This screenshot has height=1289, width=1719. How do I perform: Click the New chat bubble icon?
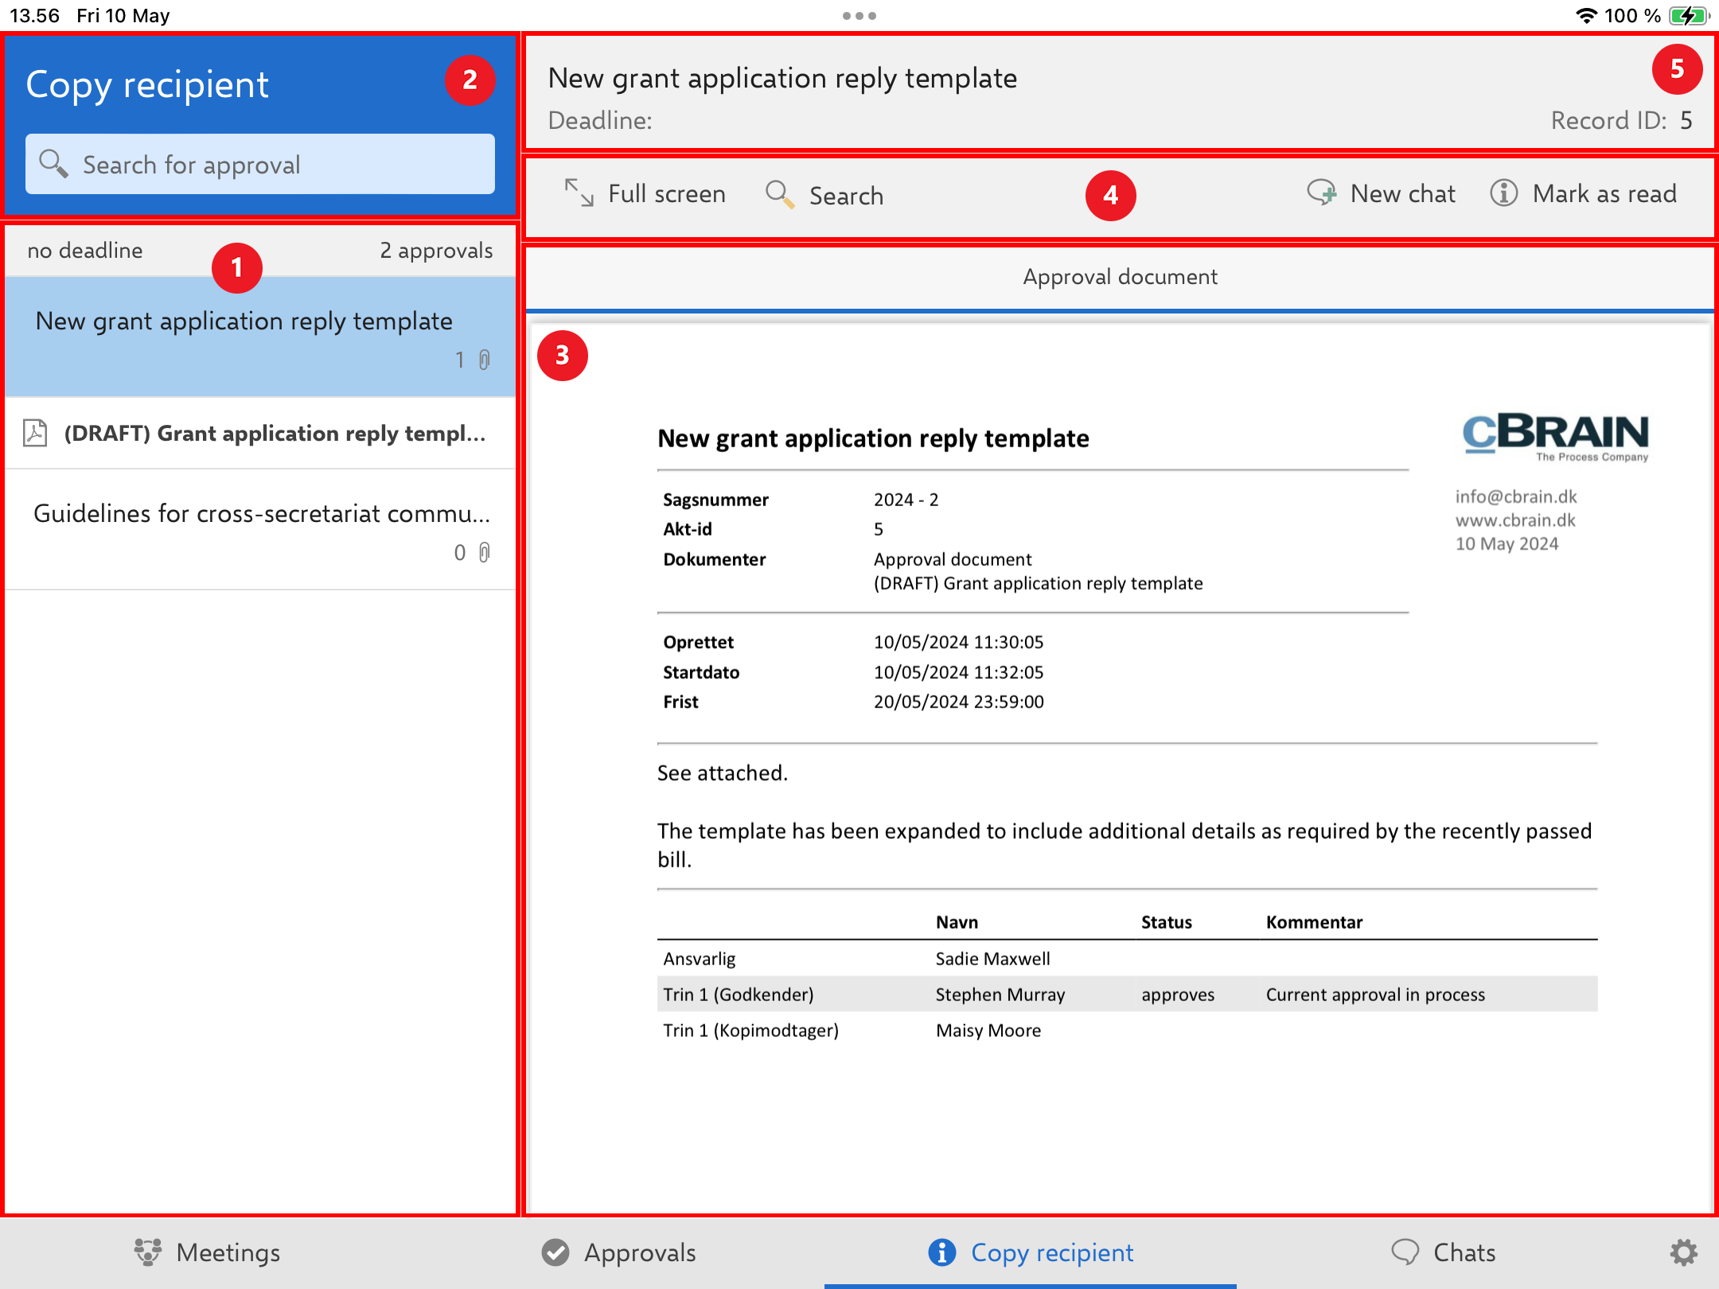(1321, 193)
